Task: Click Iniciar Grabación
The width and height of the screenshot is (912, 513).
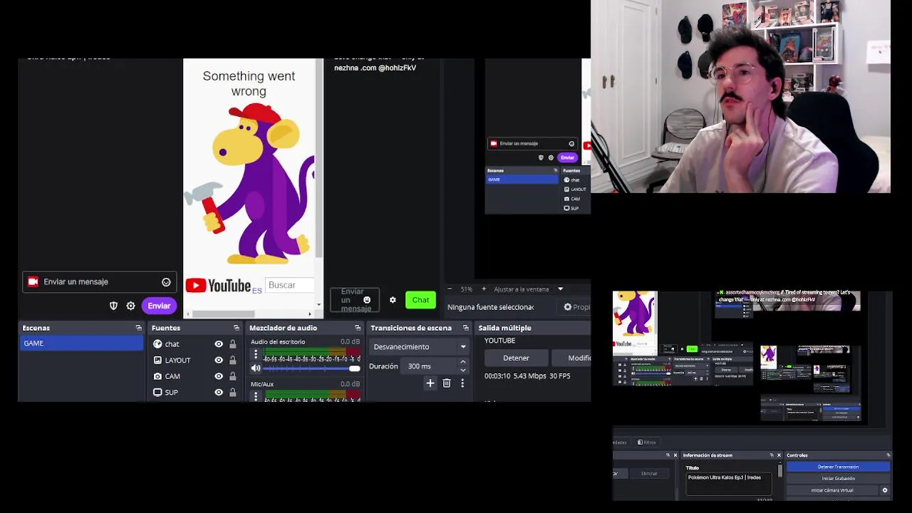Action: (838, 479)
